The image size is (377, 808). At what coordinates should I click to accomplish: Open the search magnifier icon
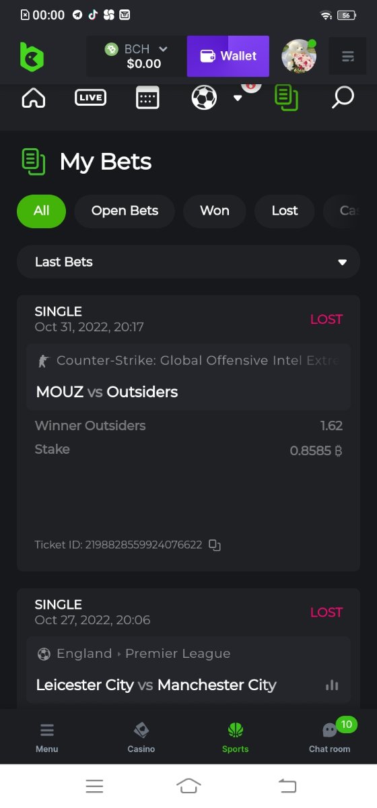click(x=343, y=98)
